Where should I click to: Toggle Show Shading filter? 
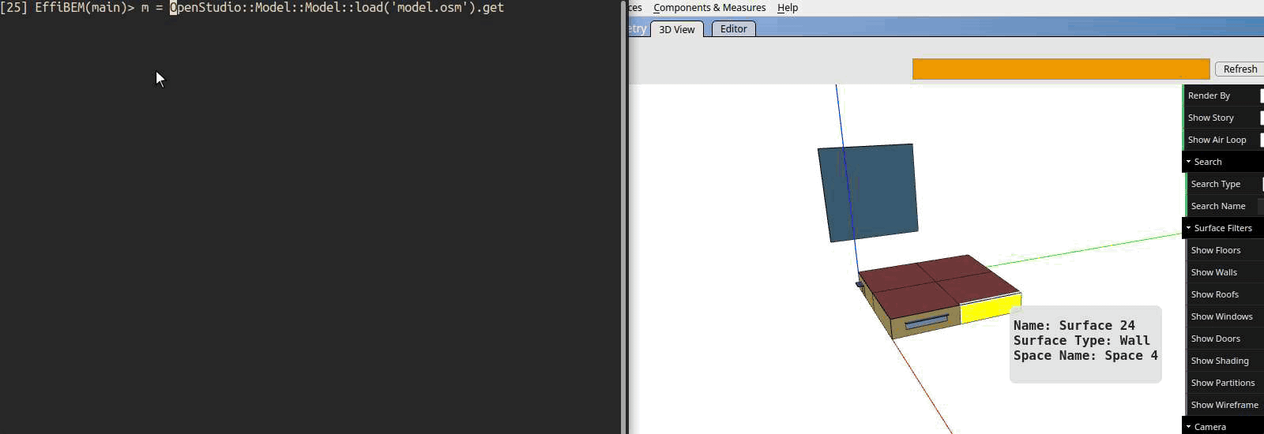tap(1224, 361)
